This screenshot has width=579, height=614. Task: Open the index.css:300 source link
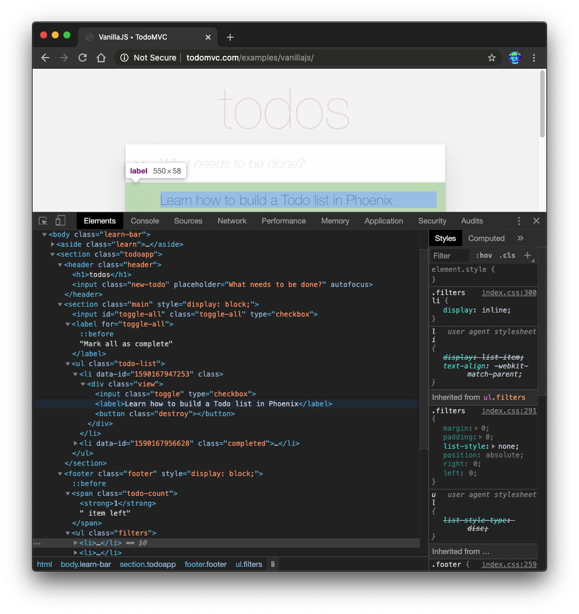click(x=509, y=293)
